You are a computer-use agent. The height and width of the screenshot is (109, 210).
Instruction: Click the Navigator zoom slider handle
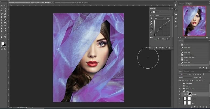pyautogui.click(x=194, y=38)
